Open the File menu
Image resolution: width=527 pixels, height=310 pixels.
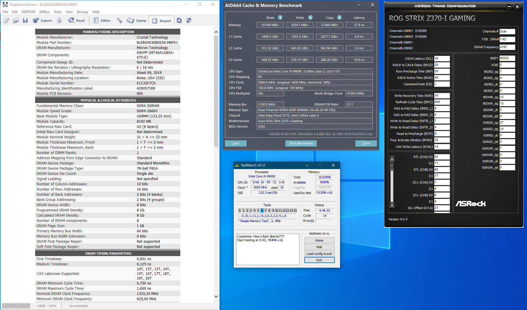(x=5, y=12)
